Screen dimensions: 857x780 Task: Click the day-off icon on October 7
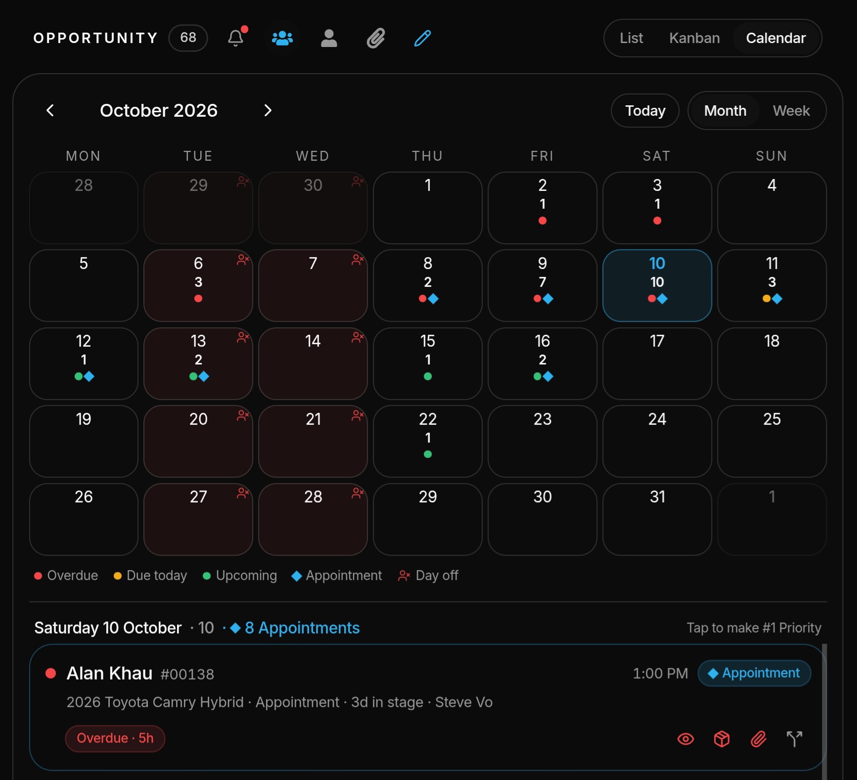click(358, 260)
